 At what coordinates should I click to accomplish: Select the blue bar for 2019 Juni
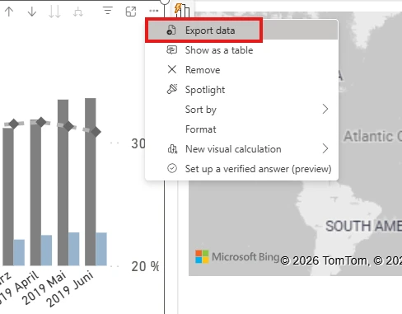point(101,249)
